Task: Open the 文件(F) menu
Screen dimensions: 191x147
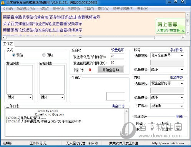Action: pos(8,9)
